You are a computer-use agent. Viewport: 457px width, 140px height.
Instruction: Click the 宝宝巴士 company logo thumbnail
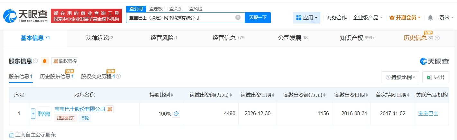click(44, 114)
